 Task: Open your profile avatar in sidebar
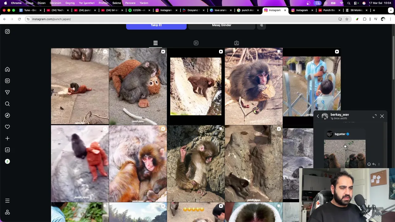pyautogui.click(x=7, y=161)
